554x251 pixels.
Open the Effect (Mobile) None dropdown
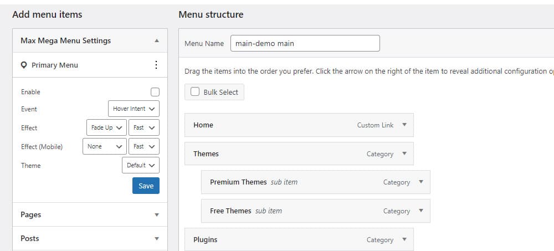[x=104, y=146]
